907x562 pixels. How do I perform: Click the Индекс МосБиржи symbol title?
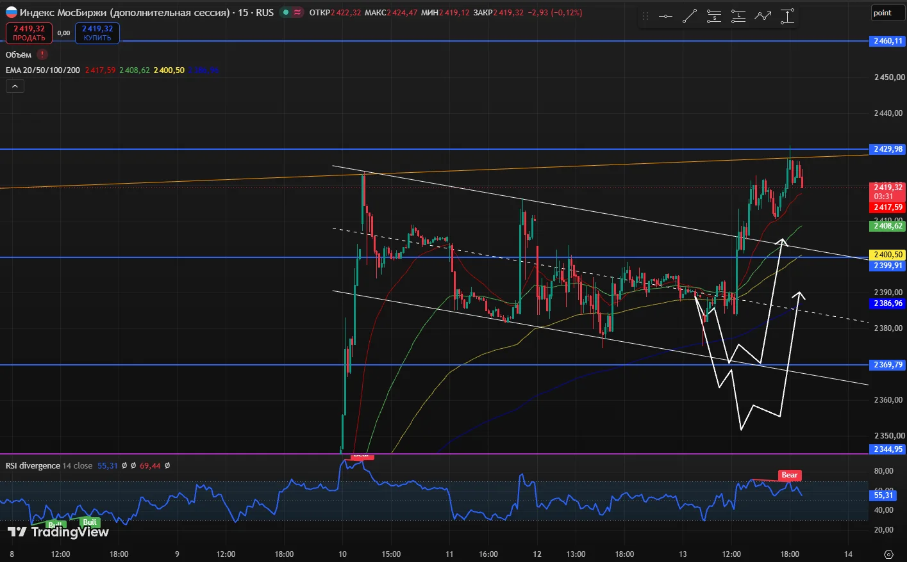point(124,12)
